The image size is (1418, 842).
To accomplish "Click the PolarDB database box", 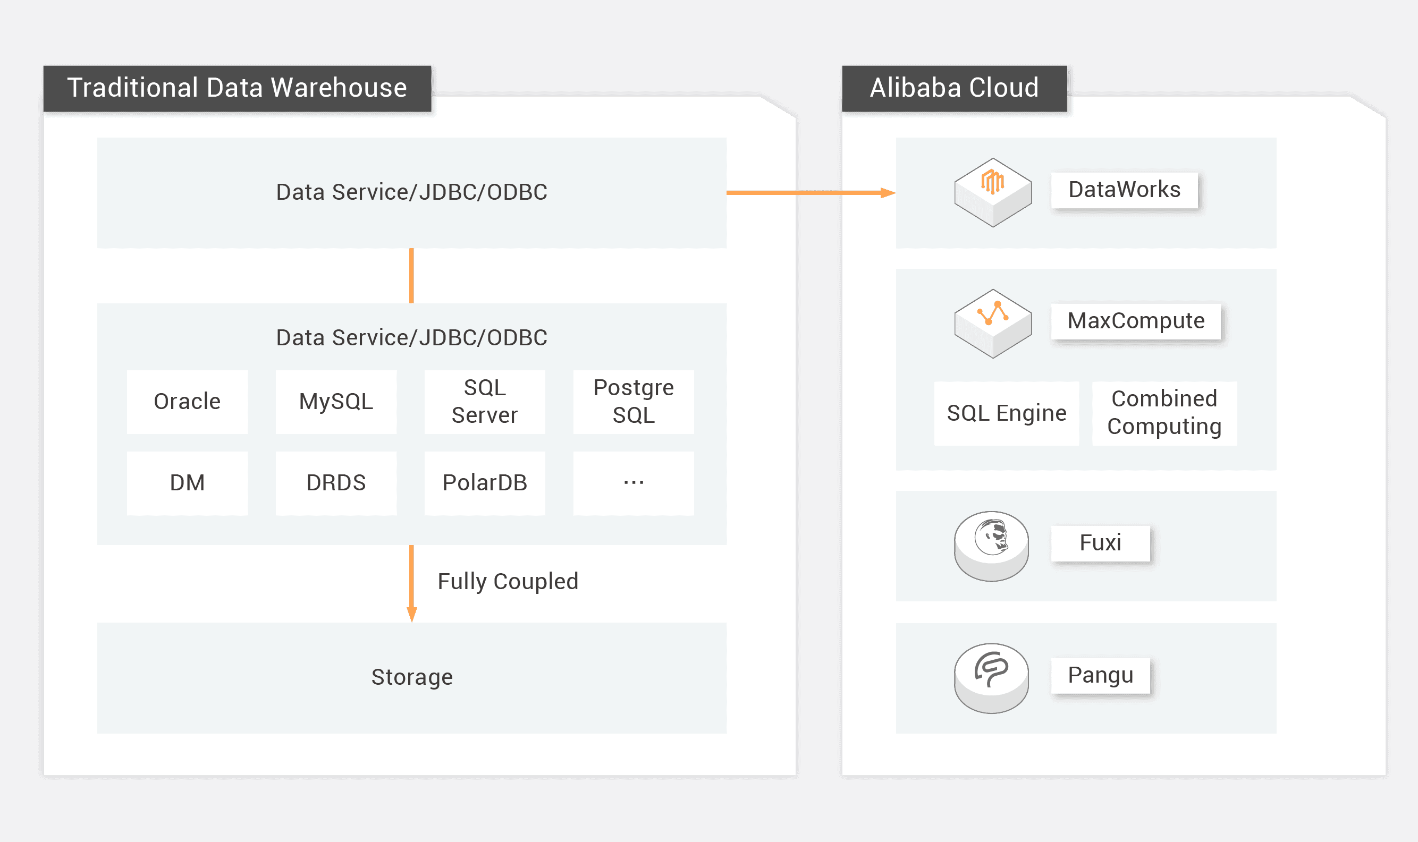I will pyautogui.click(x=485, y=483).
